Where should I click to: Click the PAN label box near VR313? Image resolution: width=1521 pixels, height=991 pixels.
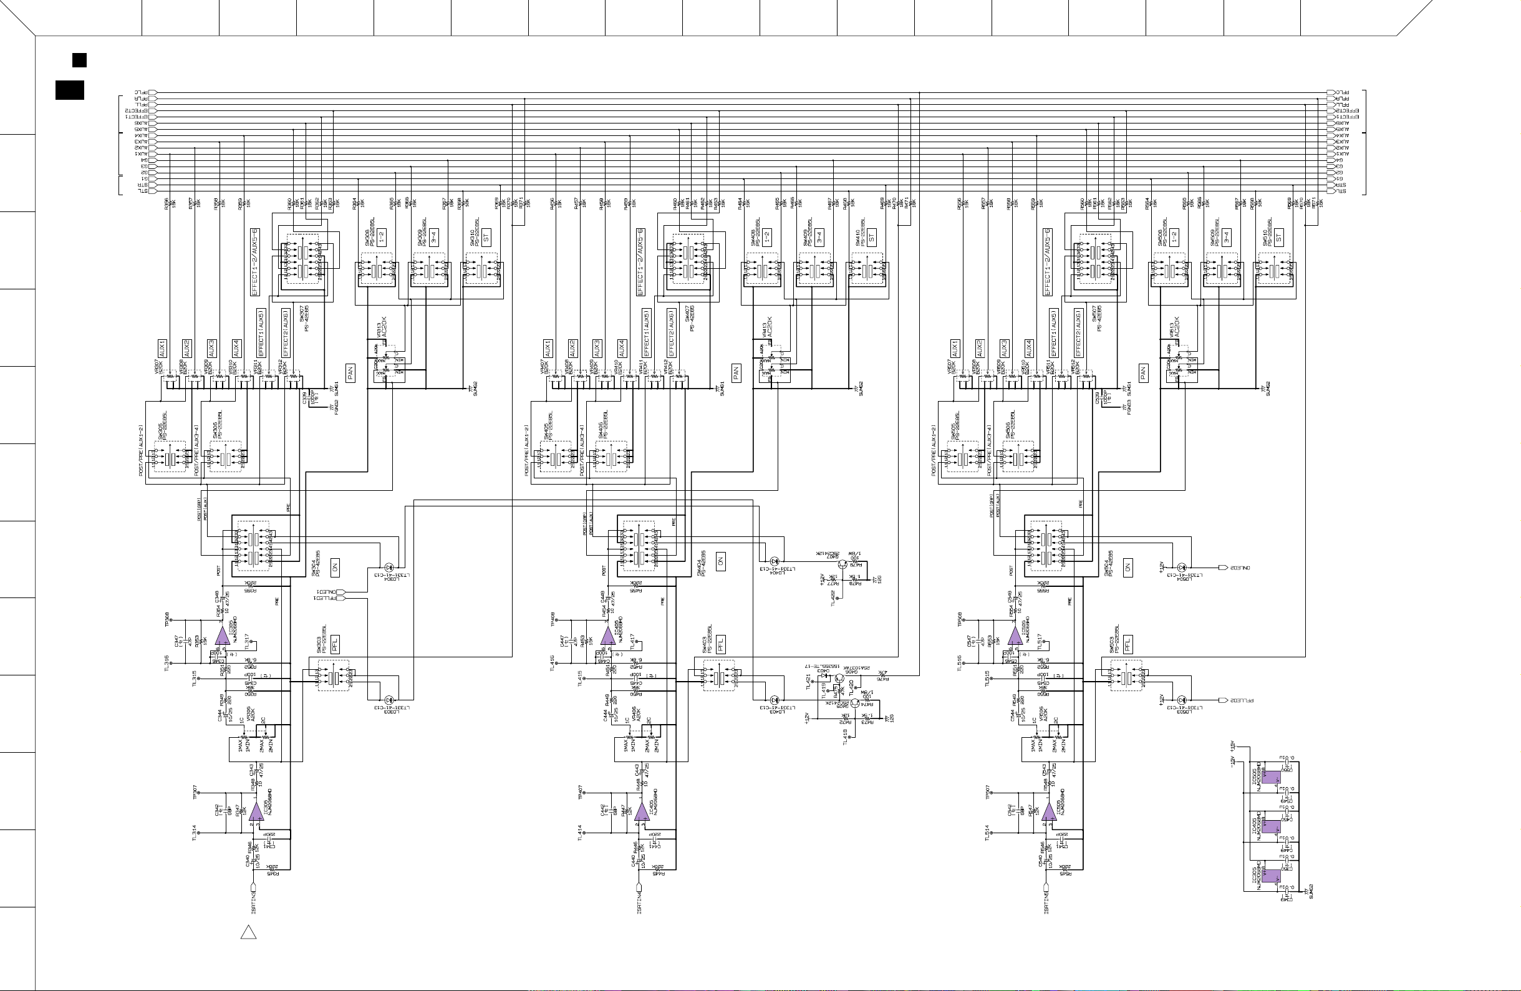[350, 373]
